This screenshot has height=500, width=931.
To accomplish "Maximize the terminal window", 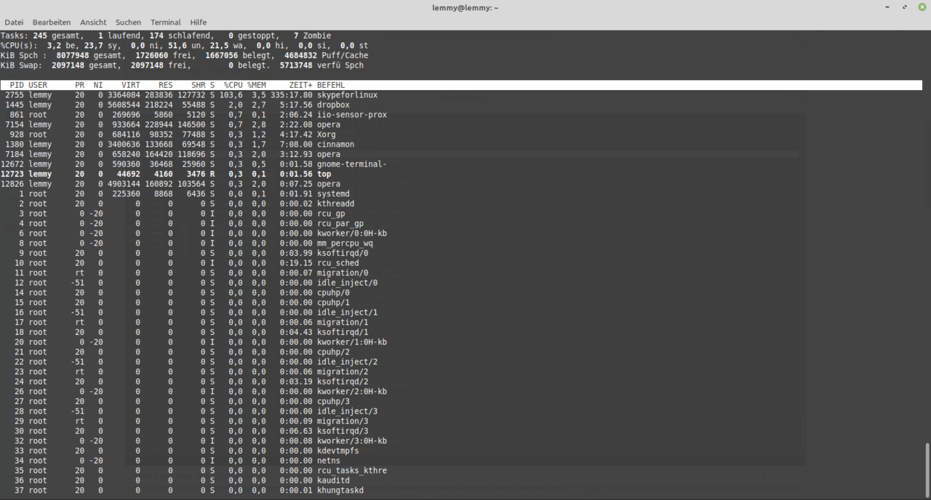I will (x=905, y=7).
